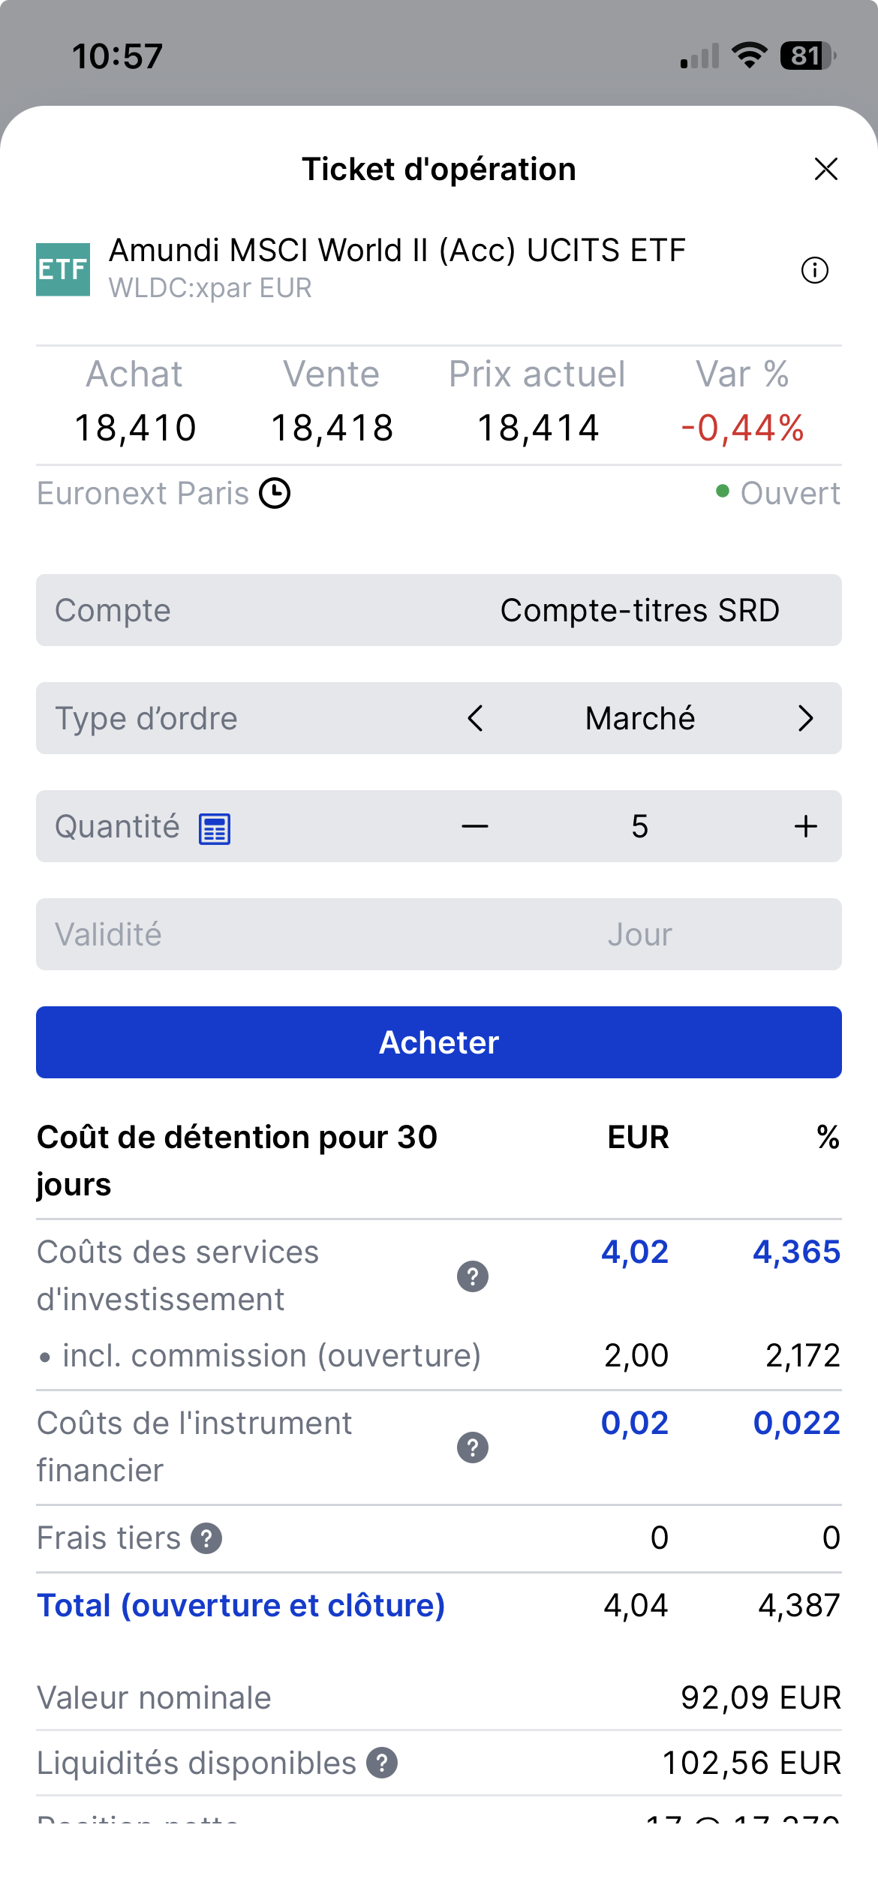This screenshot has width=878, height=1900.
Task: Show help for Frais tiers
Action: [x=206, y=1538]
